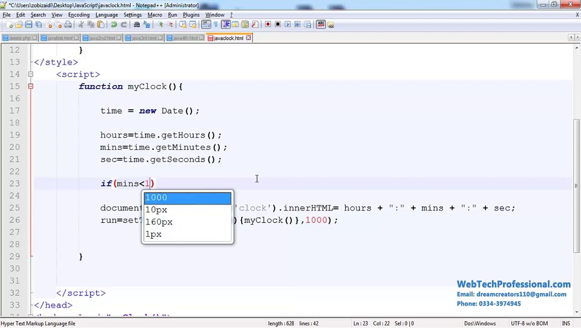This screenshot has width=581, height=328.
Task: Open the Settings menu
Action: coord(132,15)
